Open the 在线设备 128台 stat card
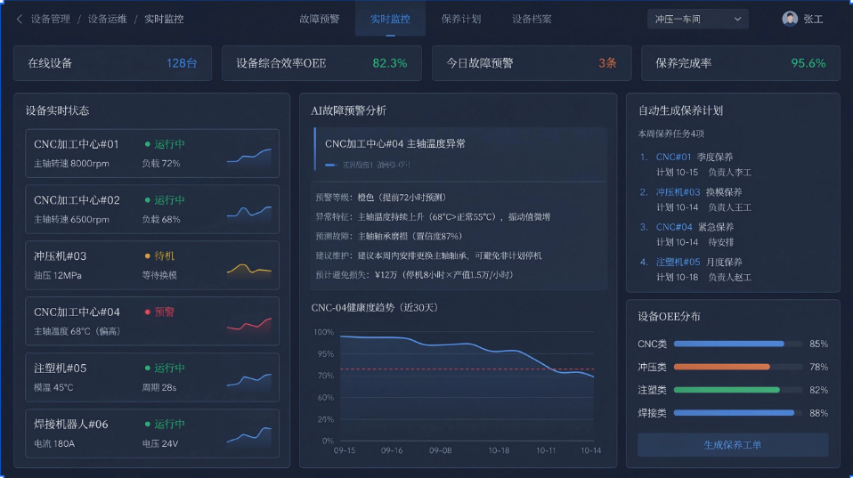853x478 pixels. tap(112, 63)
